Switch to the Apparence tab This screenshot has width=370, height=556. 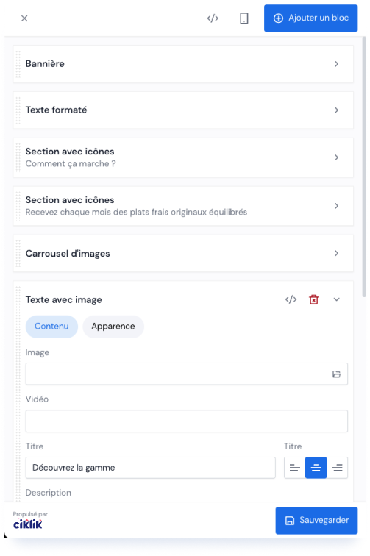point(113,327)
